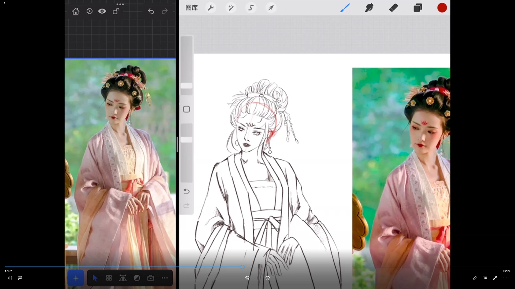The height and width of the screenshot is (289, 515).
Task: Open the magic wand Adjustments menu
Action: point(231,8)
